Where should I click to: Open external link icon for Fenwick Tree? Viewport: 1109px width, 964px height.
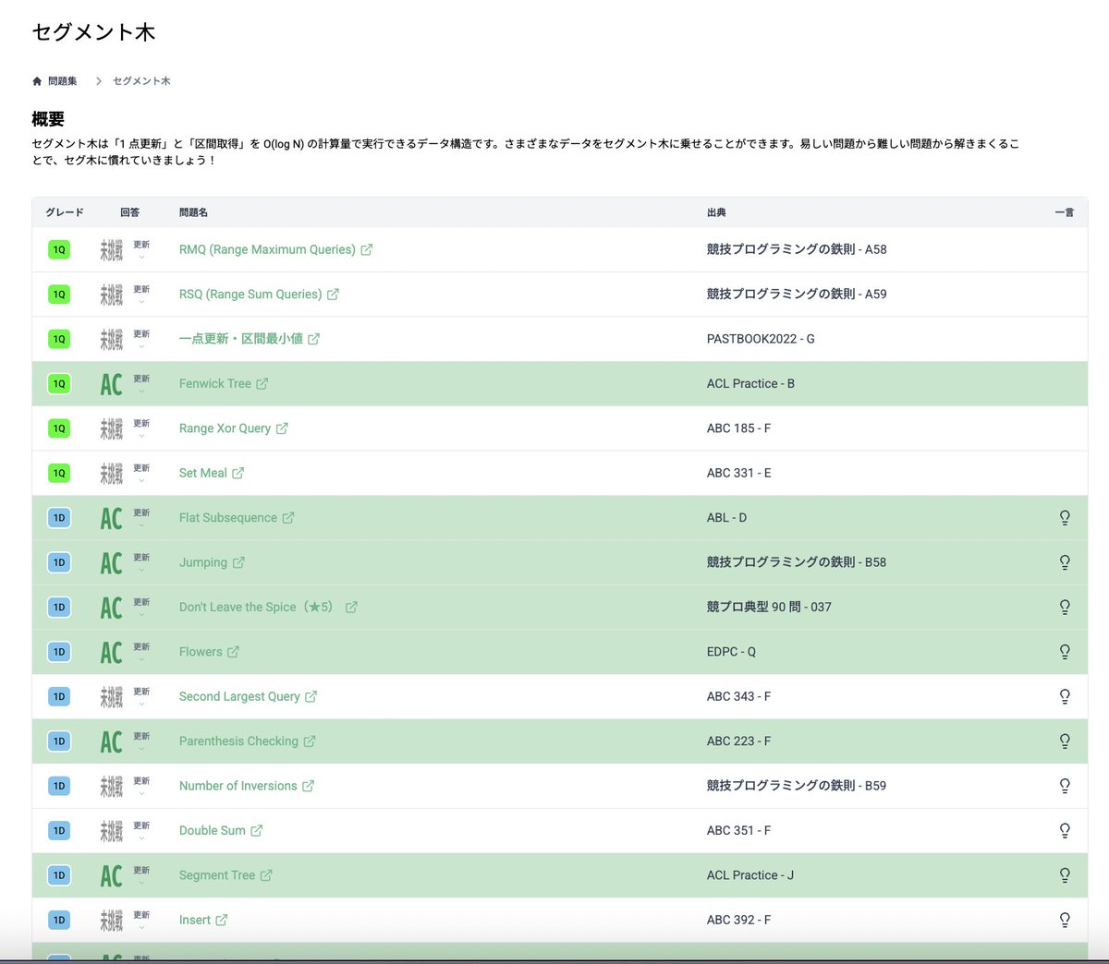[262, 384]
